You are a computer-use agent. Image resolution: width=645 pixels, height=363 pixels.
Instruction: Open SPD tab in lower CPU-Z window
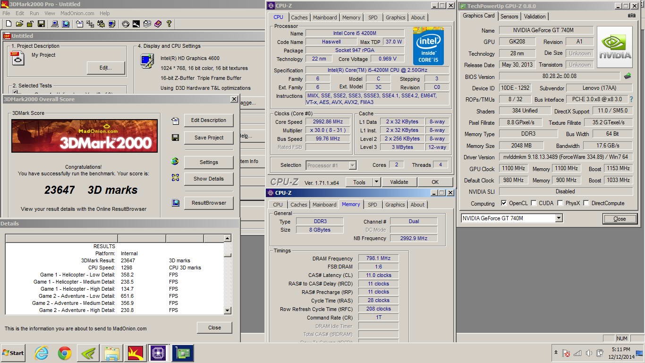[x=372, y=205]
